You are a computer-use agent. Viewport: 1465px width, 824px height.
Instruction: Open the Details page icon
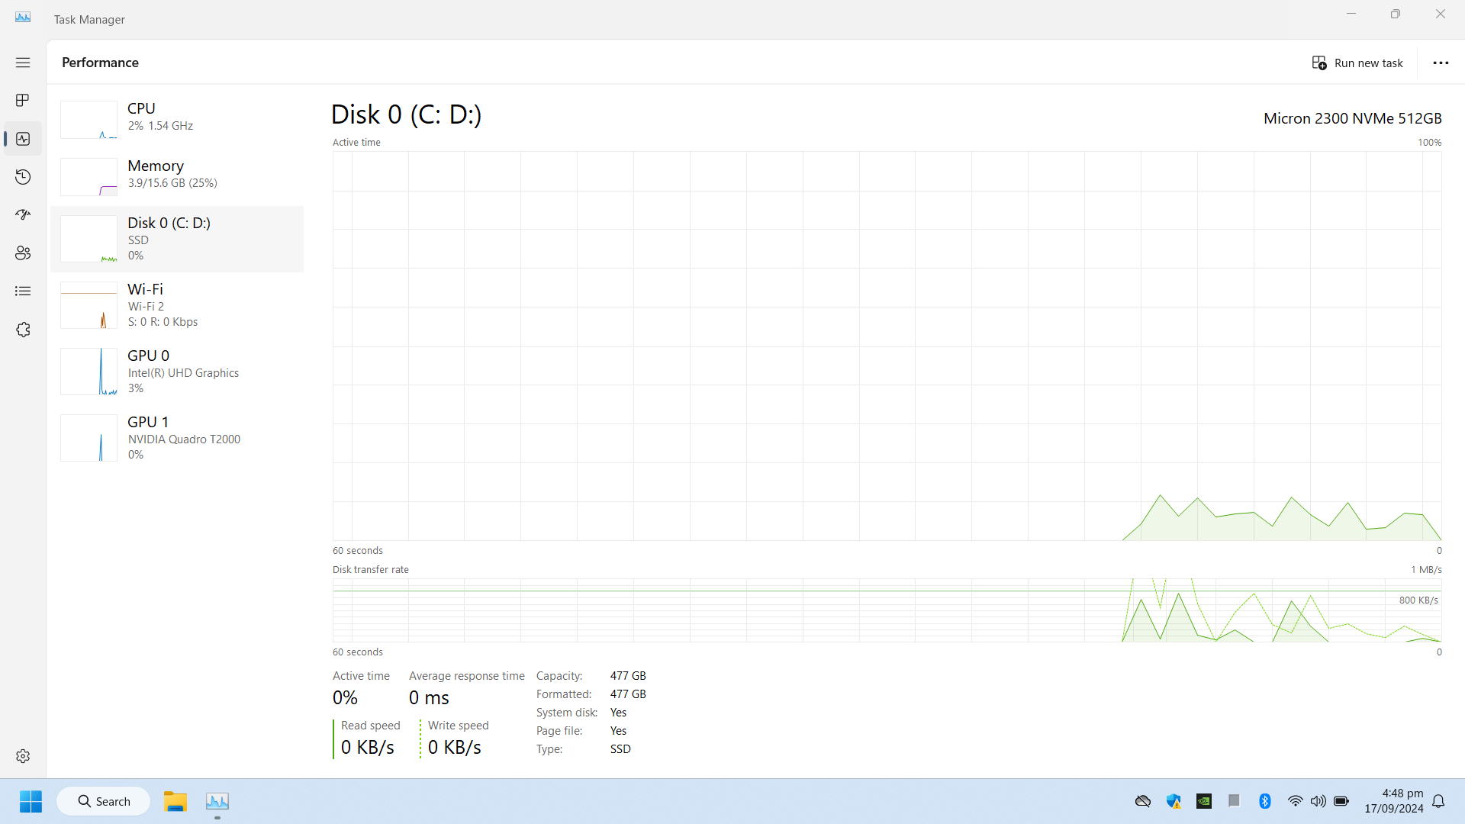click(x=23, y=291)
